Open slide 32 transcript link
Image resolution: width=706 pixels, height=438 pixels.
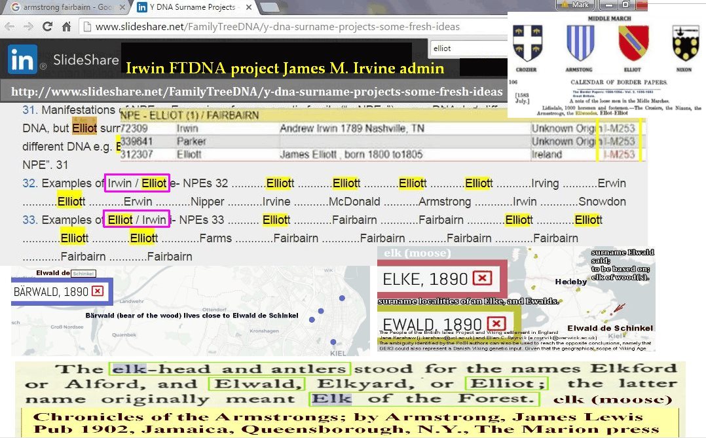click(29, 183)
